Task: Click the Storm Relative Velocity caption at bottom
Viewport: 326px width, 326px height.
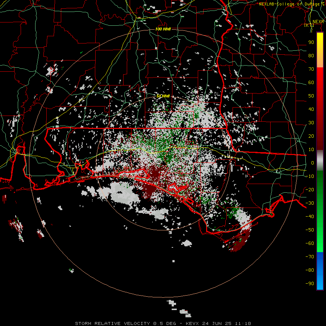Action: [x=163, y=323]
